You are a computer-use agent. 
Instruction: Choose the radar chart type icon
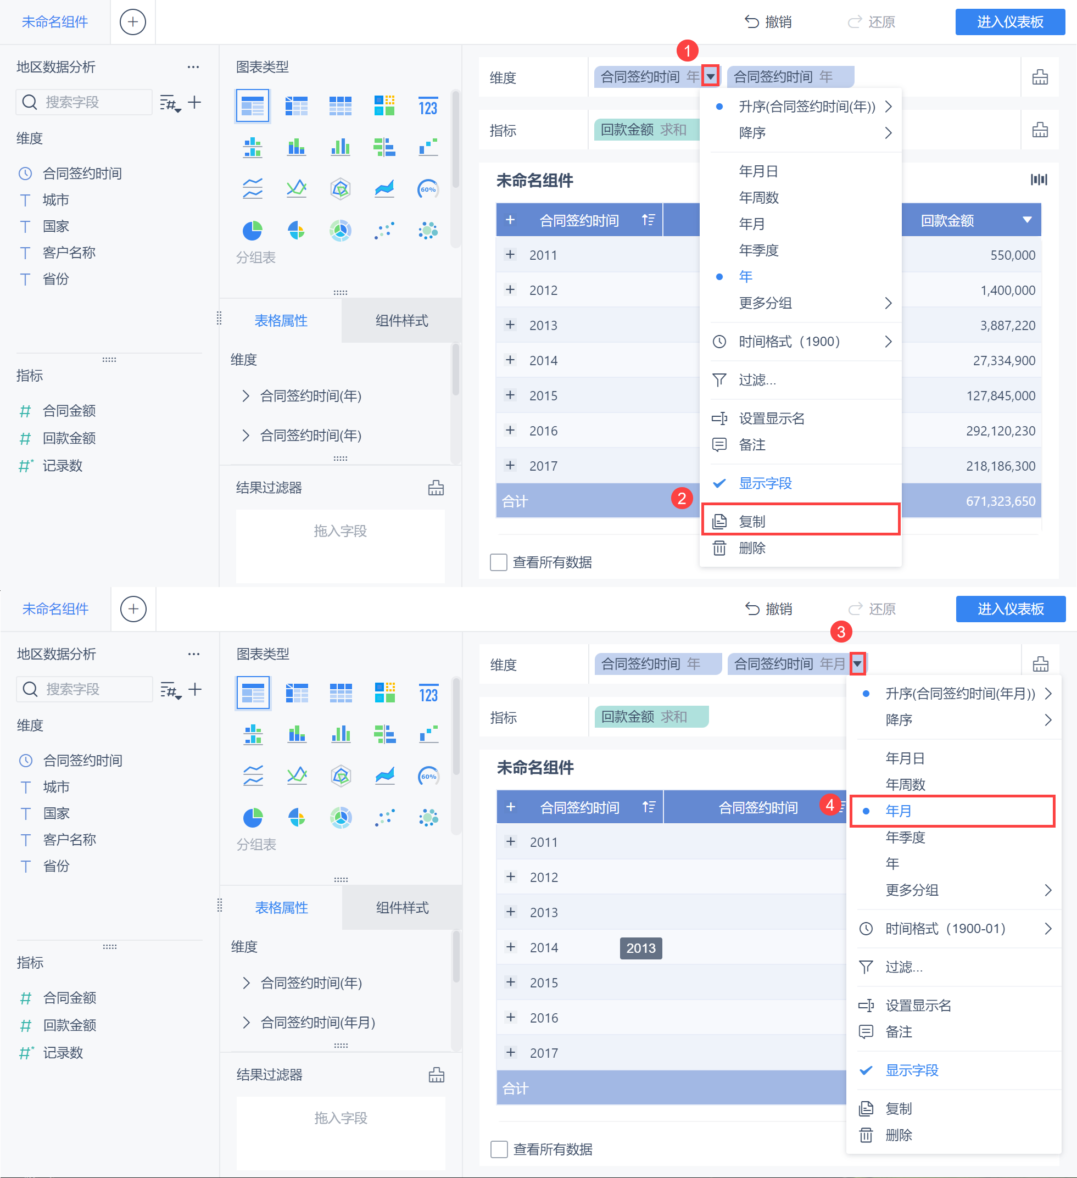click(x=340, y=189)
